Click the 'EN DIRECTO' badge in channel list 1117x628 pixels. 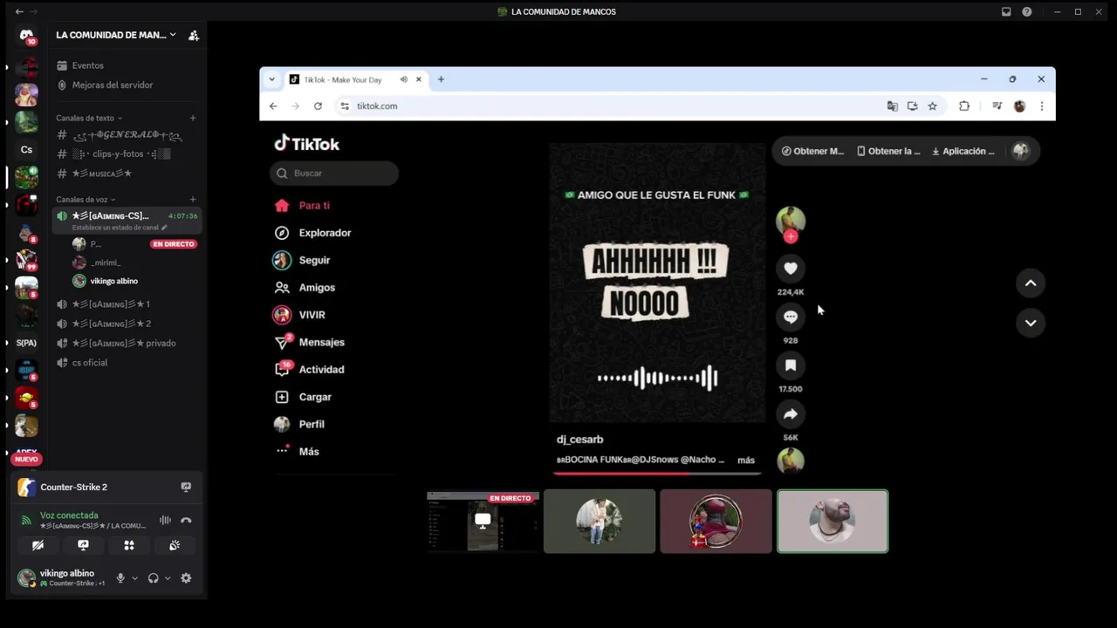[x=174, y=244]
